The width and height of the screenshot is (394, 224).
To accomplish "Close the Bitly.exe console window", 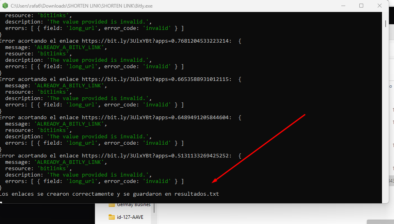I will click(379, 6).
